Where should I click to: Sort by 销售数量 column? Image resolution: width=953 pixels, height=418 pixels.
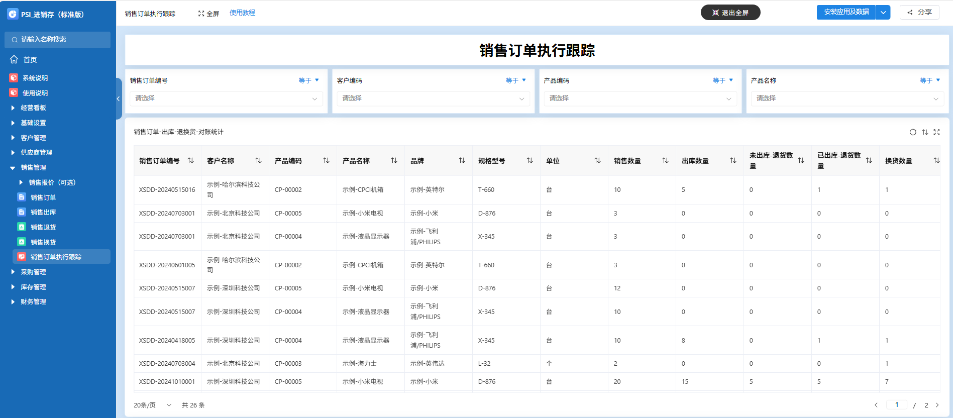point(665,160)
